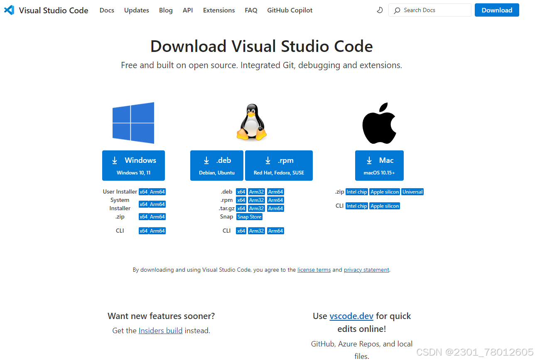535x361 pixels.
Task: Click the "Want new features sooner?" heading
Action: pos(161,316)
